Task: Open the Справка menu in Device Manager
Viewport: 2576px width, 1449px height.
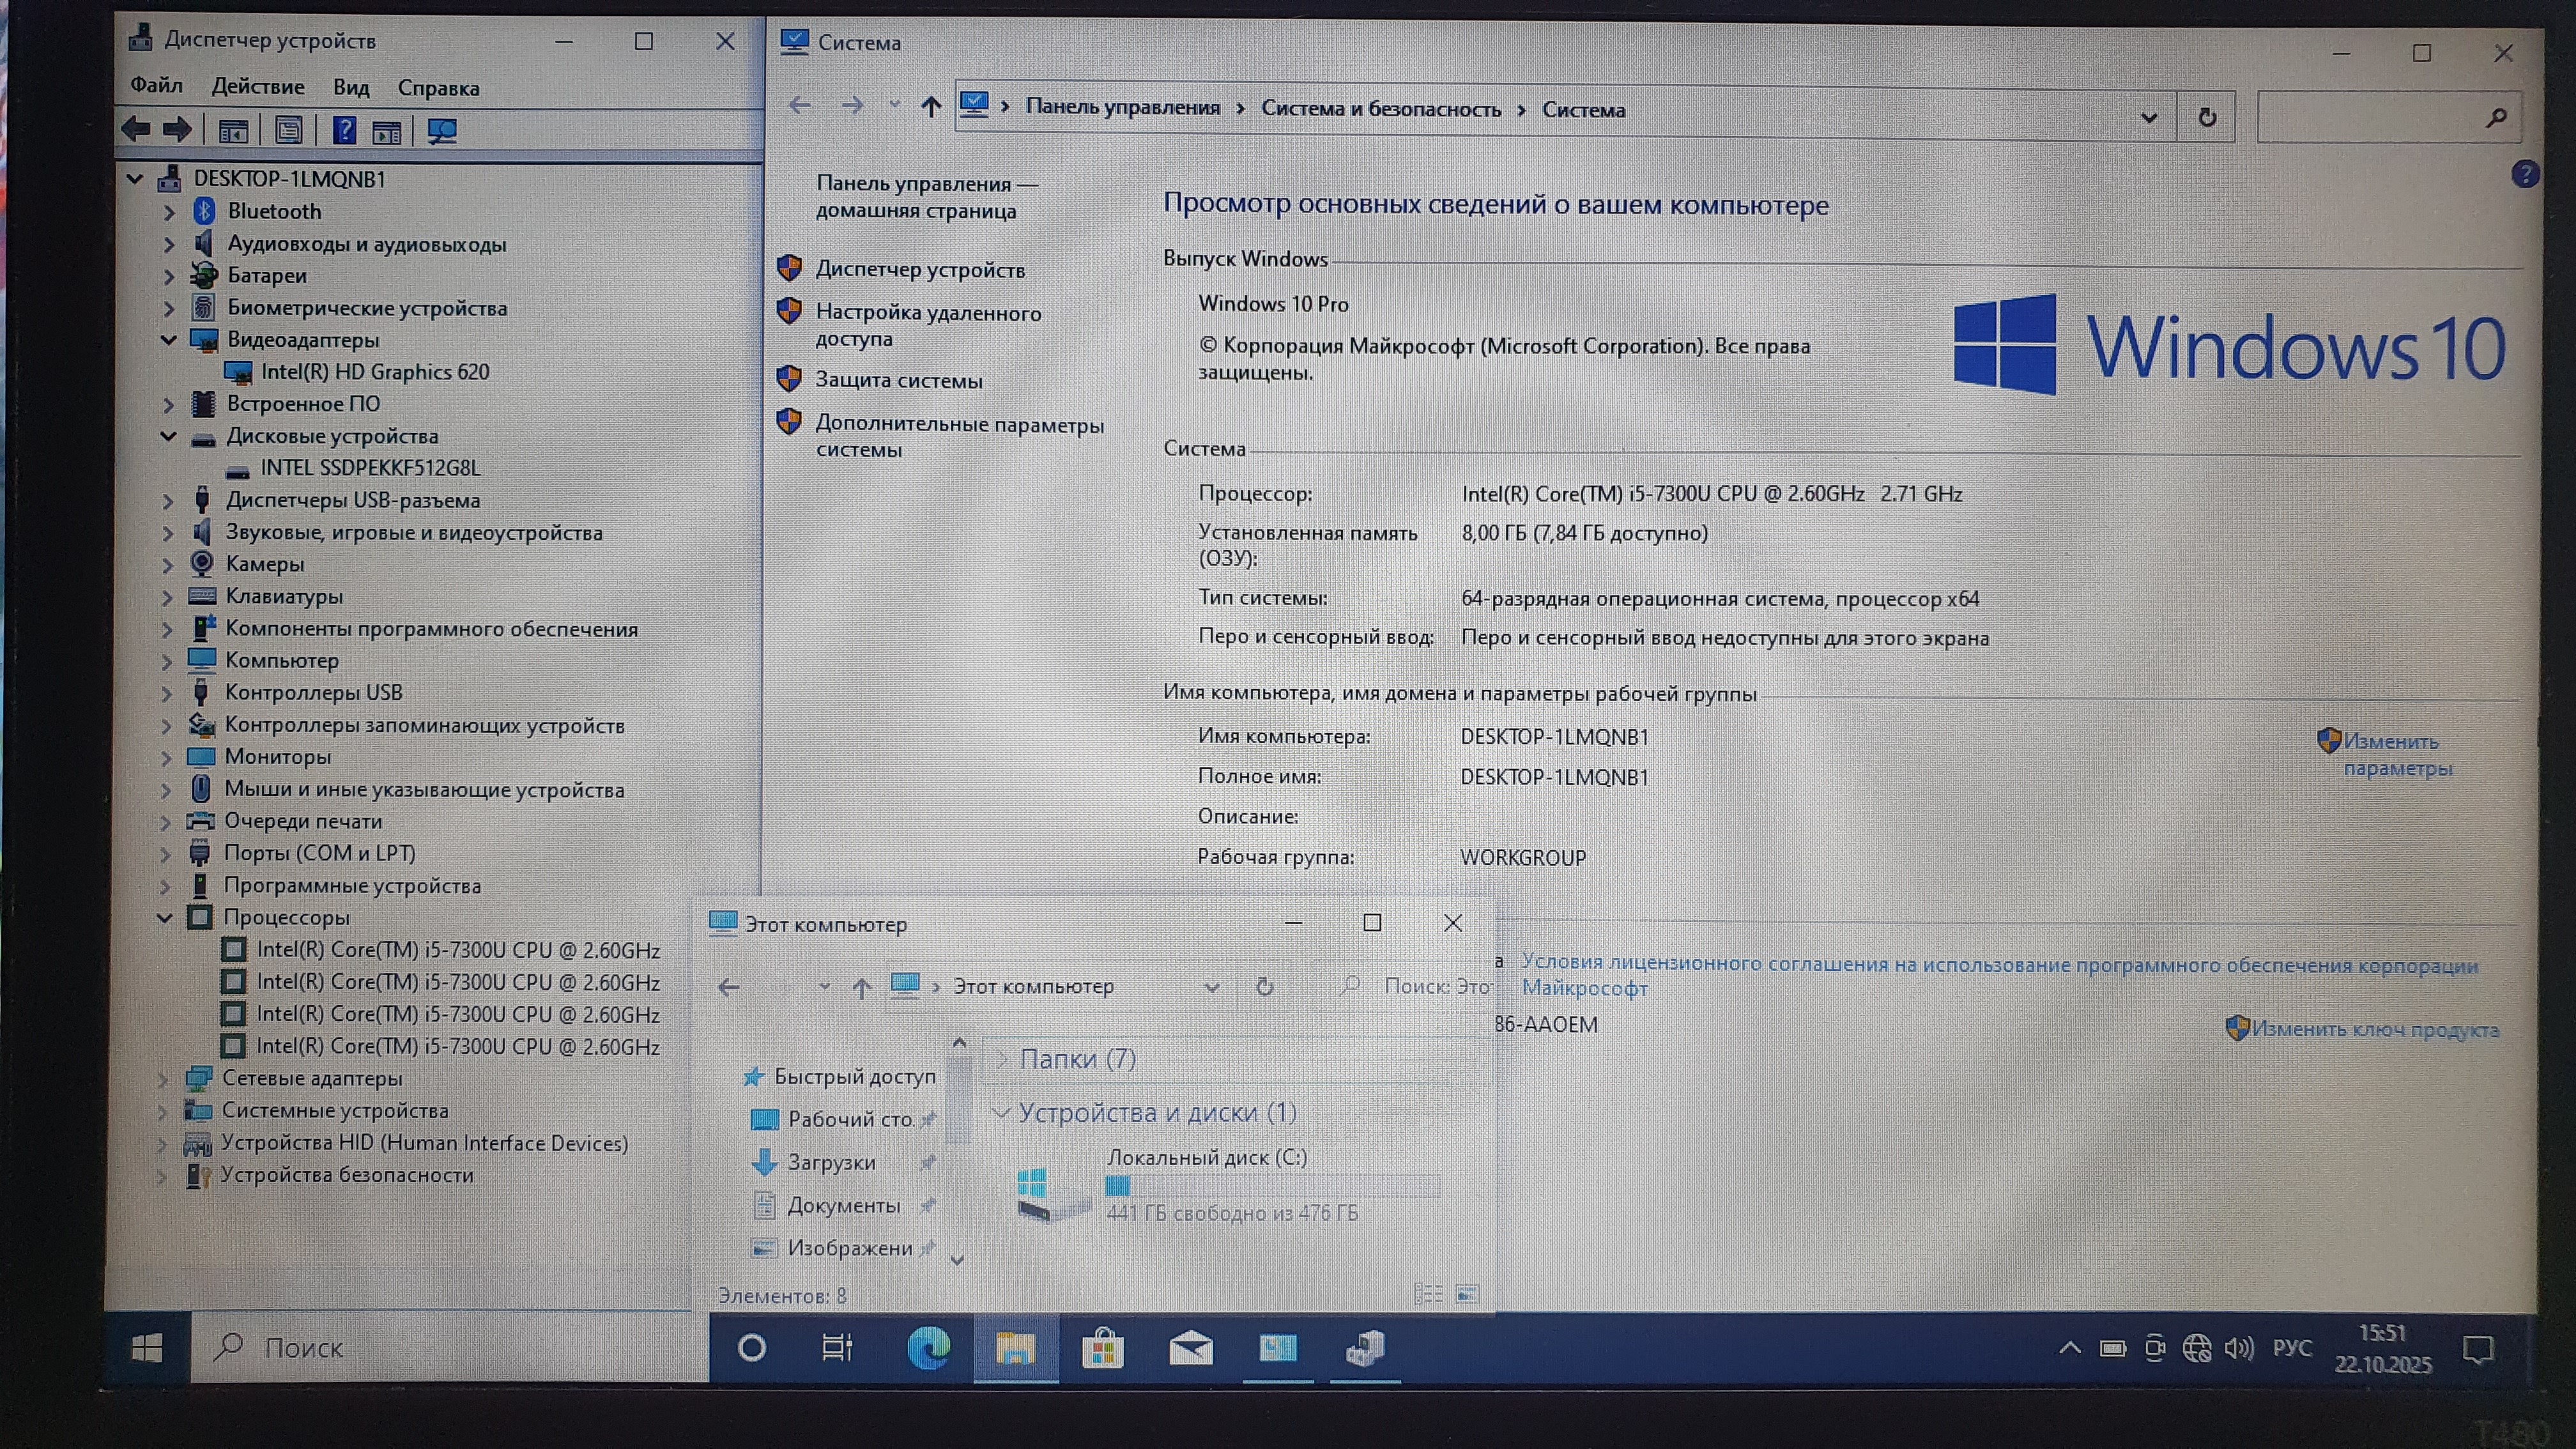Action: coord(438,88)
